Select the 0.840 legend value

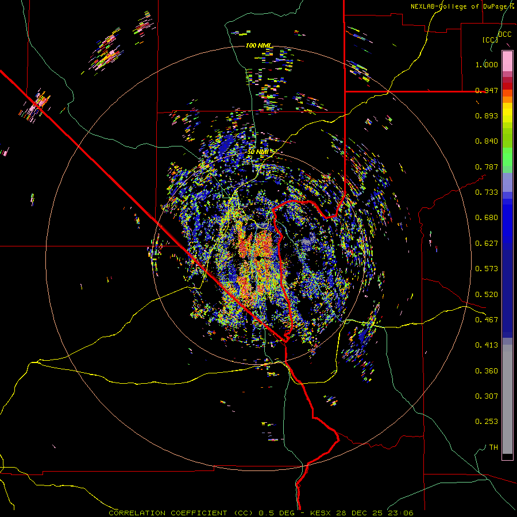click(x=487, y=141)
